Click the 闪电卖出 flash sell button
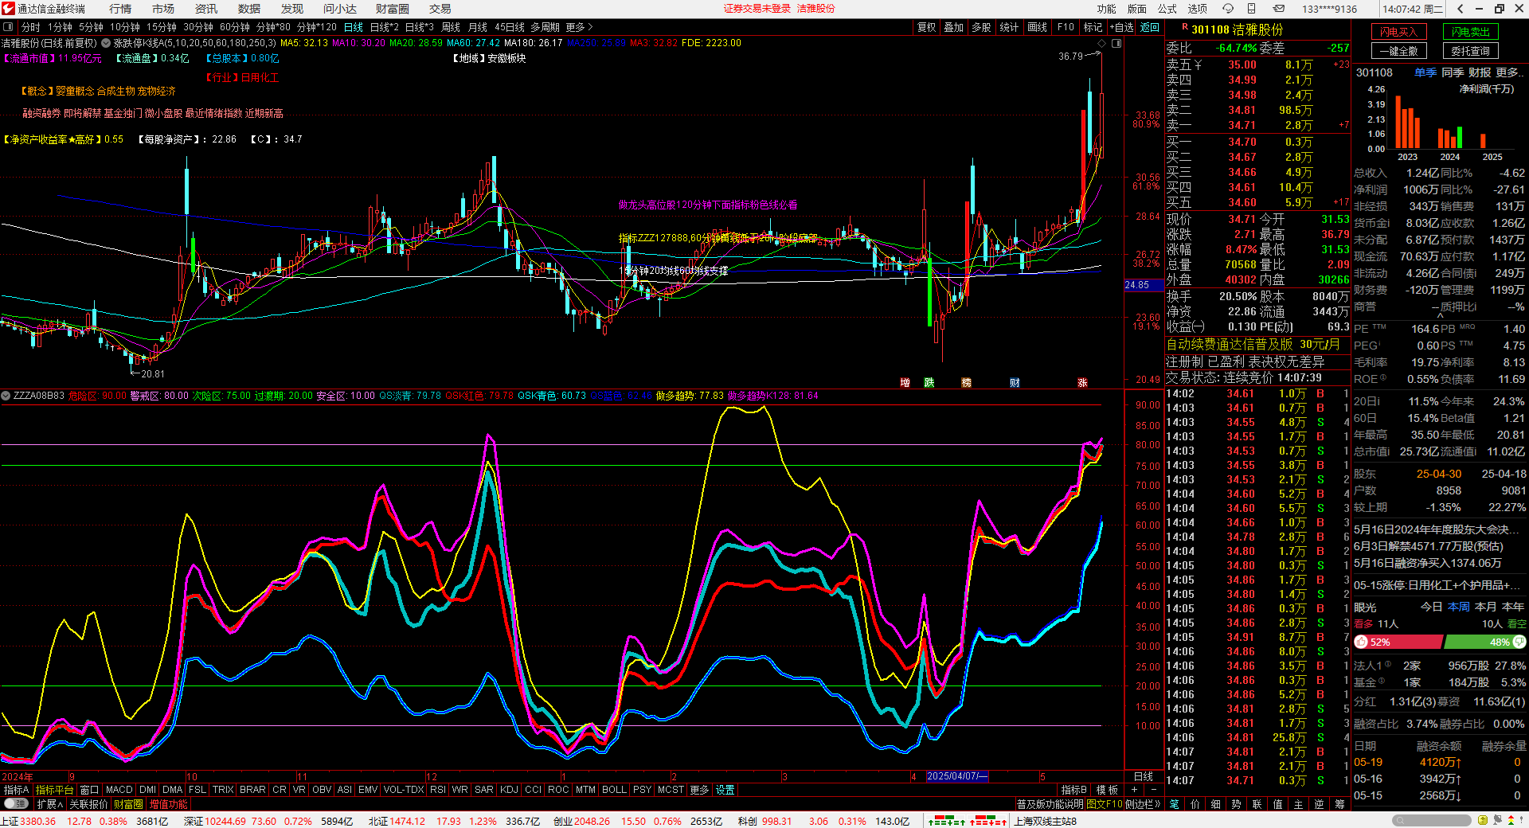Image resolution: width=1529 pixels, height=828 pixels. tap(1470, 32)
